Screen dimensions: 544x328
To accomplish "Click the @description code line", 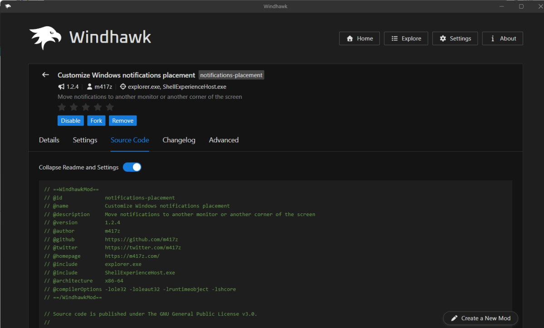I will pos(180,214).
